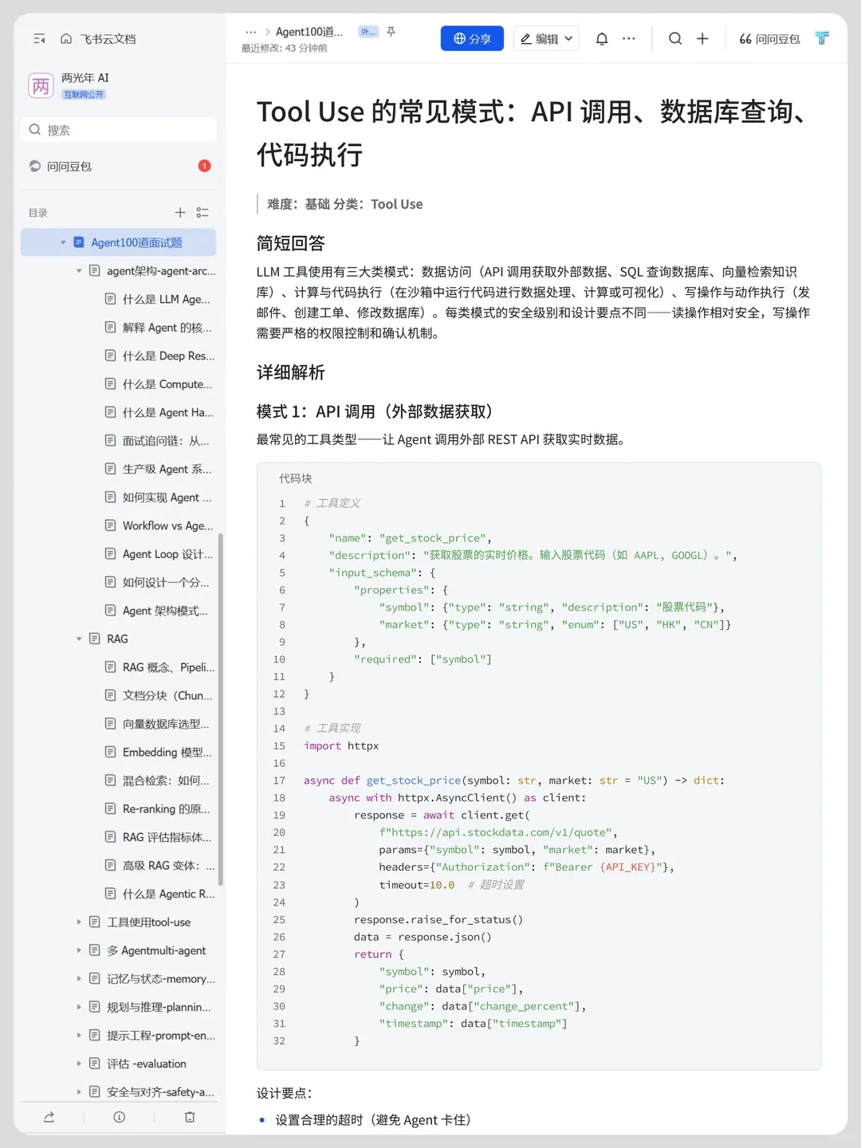
Task: Click the share arrow icon at sidebar bottom
Action: [49, 1118]
